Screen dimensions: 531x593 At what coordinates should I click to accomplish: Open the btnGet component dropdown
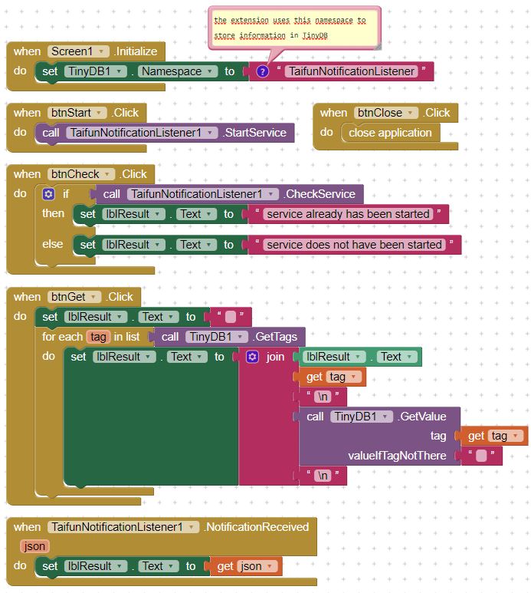pyautogui.click(x=94, y=297)
